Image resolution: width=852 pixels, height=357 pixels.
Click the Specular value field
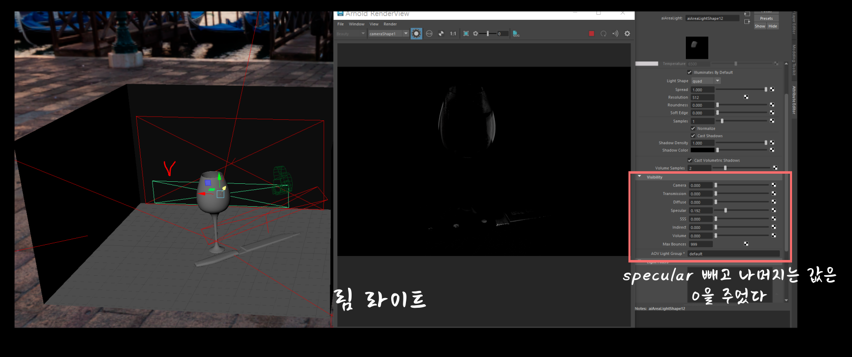pos(701,210)
